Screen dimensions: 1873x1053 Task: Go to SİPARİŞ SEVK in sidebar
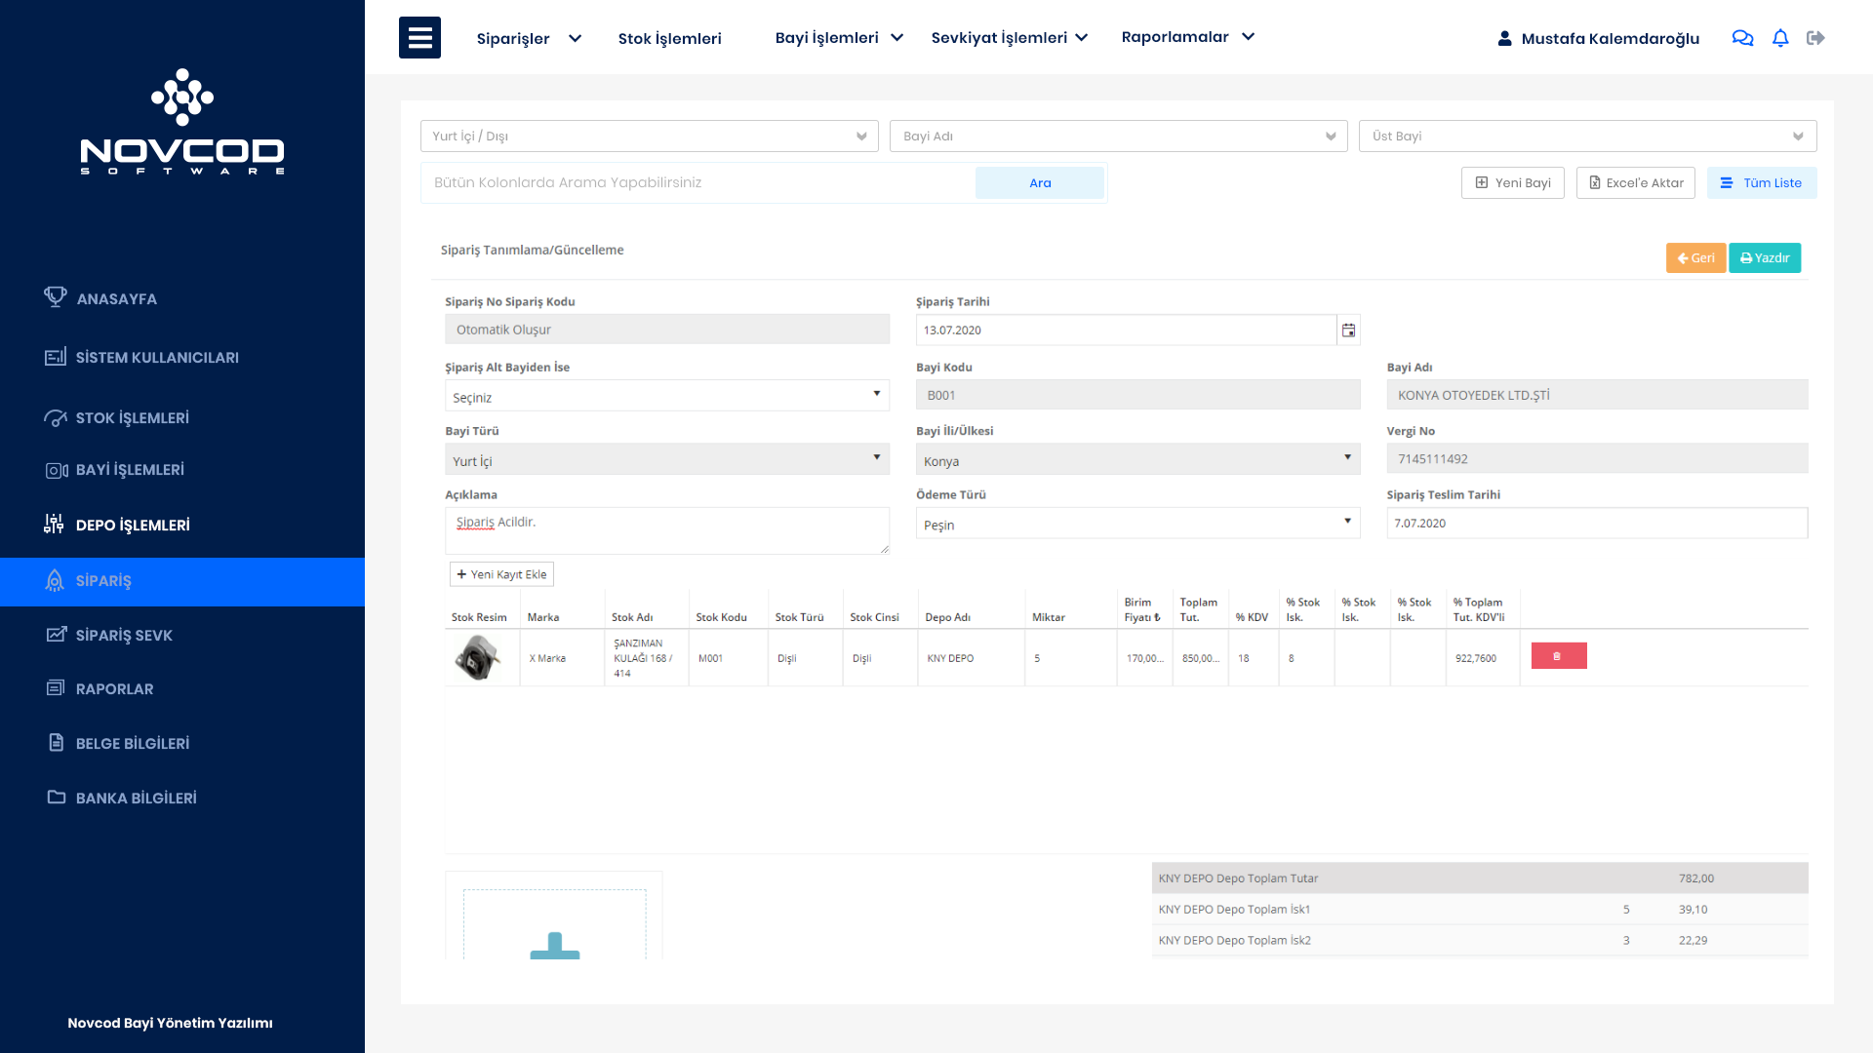tap(124, 636)
